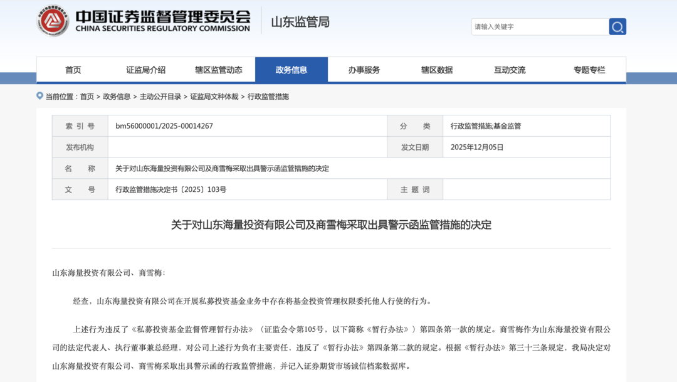677x382 pixels.
Task: Click the 山东监管局 header title
Action: [300, 22]
